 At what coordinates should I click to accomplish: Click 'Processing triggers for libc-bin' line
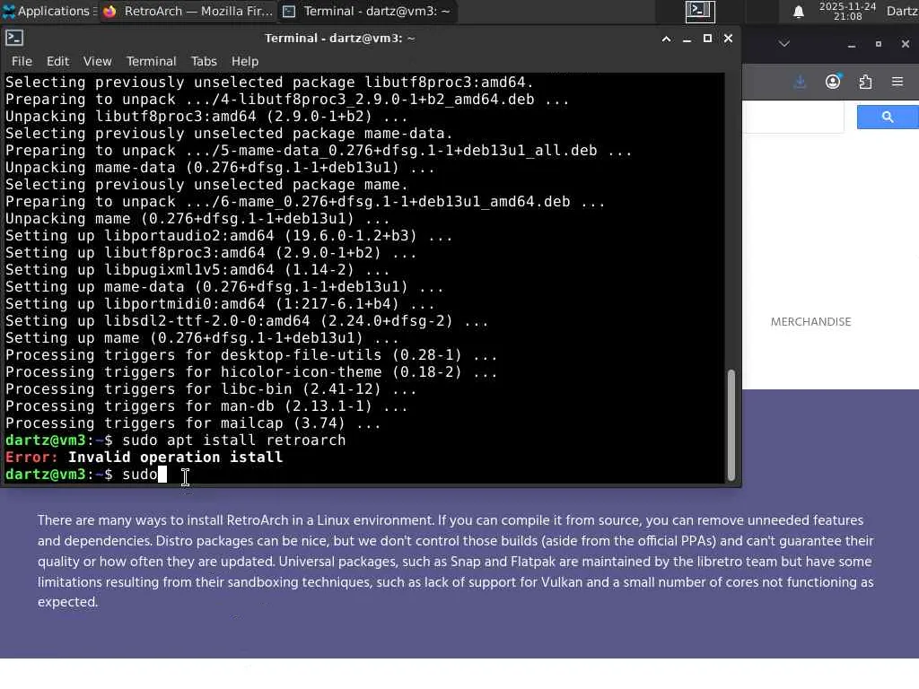tap(211, 389)
